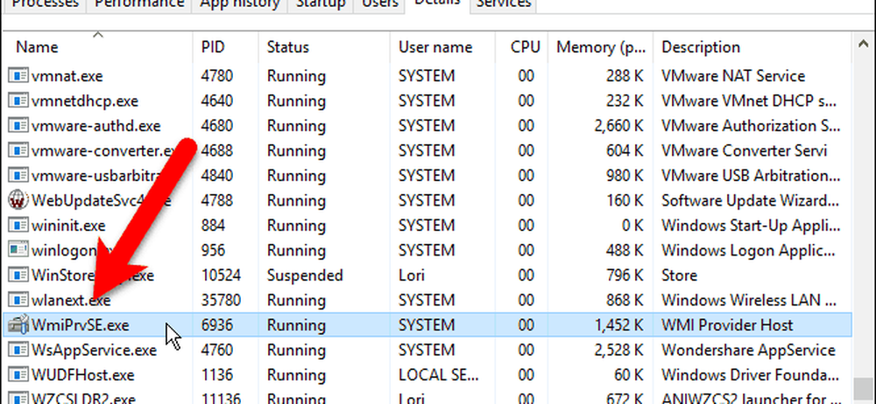Click the vmnat.exe process icon
This screenshot has width=876, height=404.
click(x=18, y=76)
